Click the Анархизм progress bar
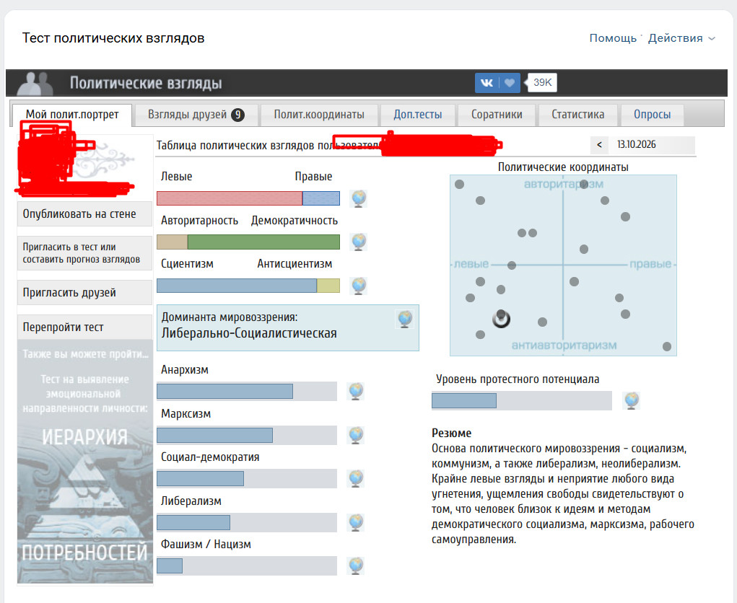This screenshot has width=737, height=603. tap(247, 391)
